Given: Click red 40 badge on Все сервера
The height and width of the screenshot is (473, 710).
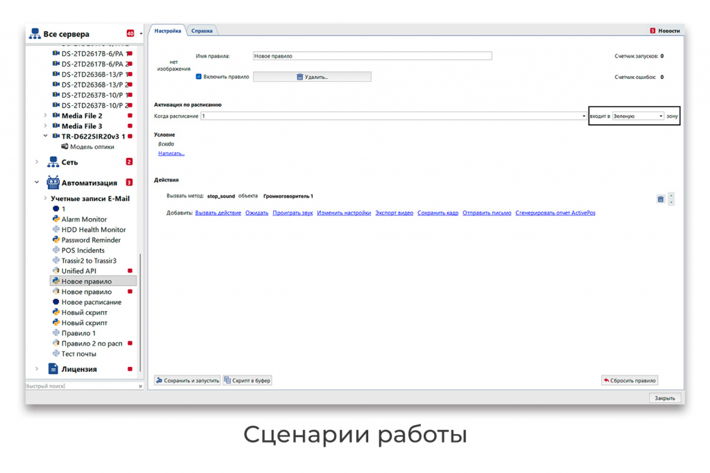Looking at the screenshot, I should pyautogui.click(x=130, y=33).
